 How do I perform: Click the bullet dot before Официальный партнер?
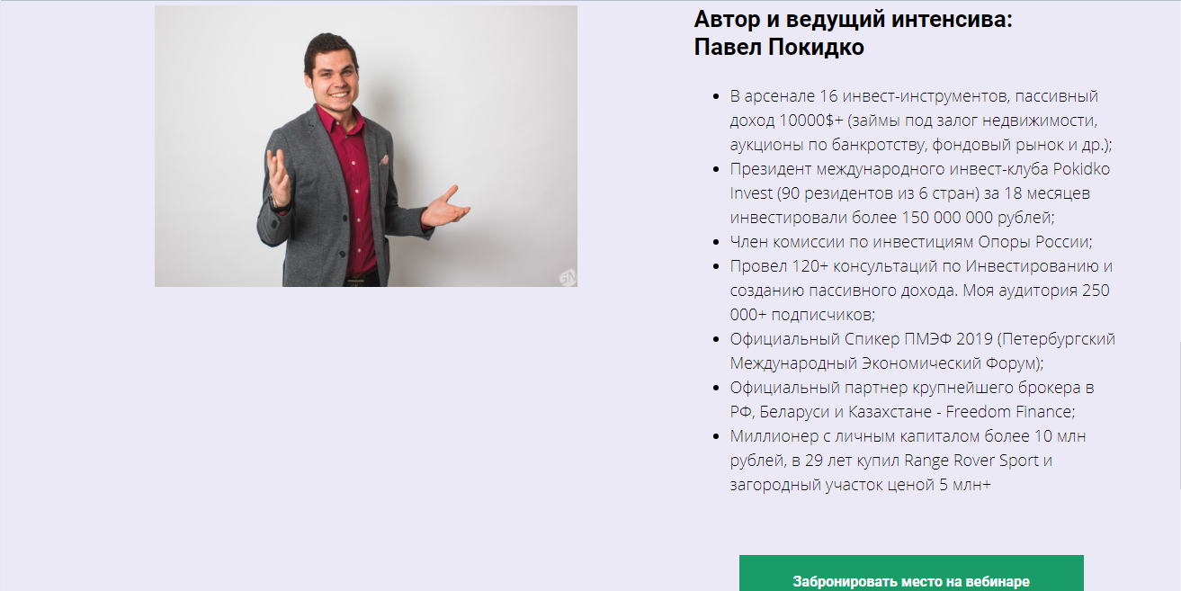(716, 388)
